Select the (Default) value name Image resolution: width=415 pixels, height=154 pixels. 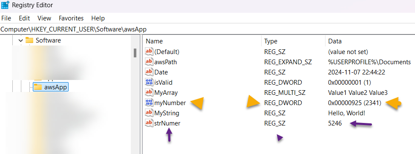167,52
